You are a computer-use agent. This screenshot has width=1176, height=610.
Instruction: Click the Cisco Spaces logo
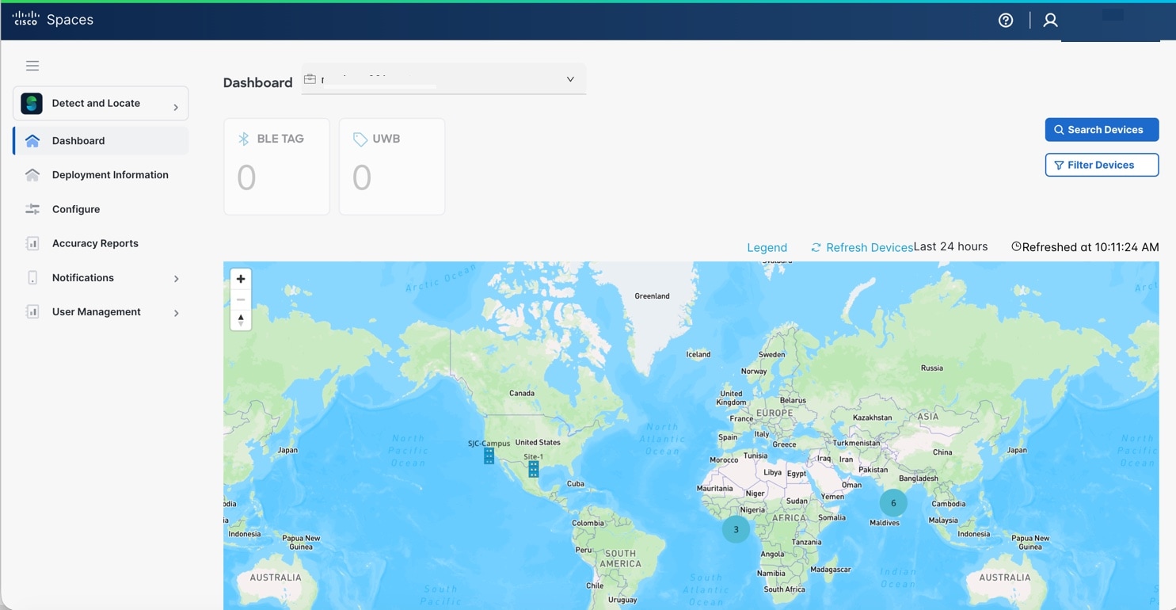point(53,20)
